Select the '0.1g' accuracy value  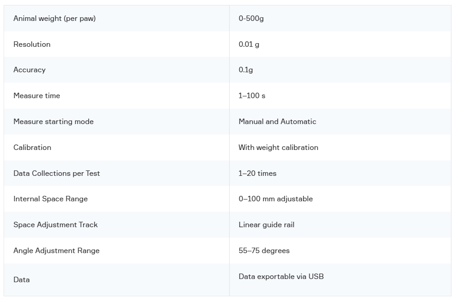246,70
